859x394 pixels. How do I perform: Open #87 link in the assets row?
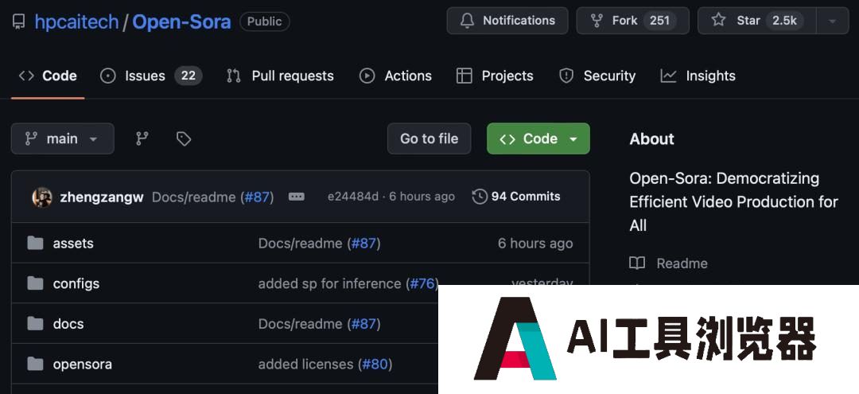[x=363, y=244]
